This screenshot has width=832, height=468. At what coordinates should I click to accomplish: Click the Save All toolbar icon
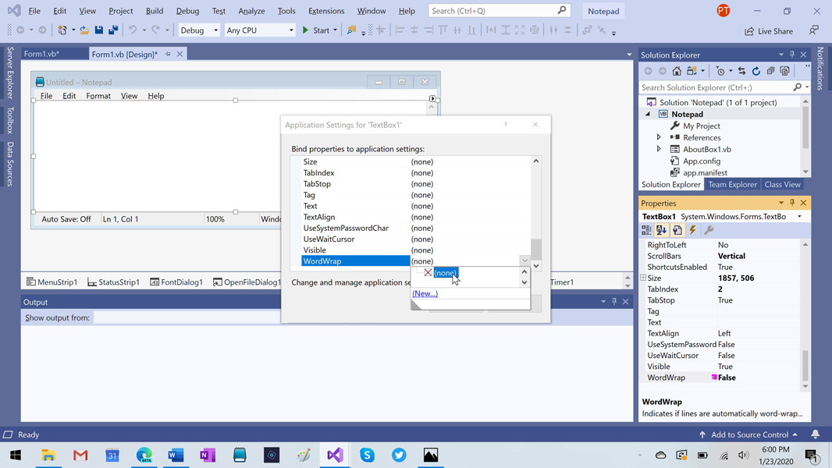pyautogui.click(x=113, y=30)
